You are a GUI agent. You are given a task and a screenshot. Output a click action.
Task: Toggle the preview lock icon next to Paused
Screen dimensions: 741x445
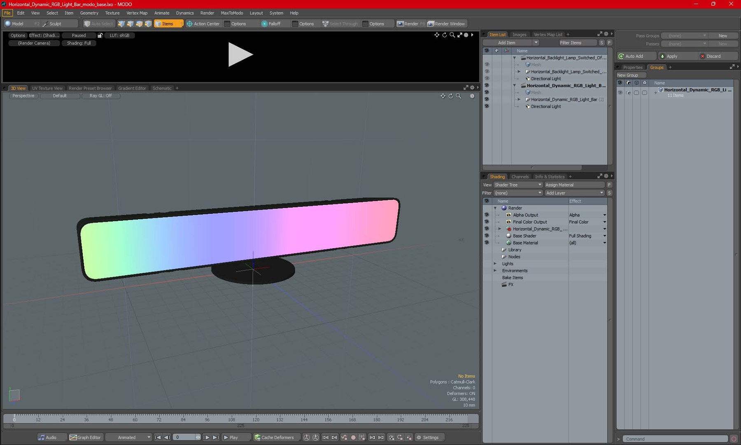[x=100, y=35]
